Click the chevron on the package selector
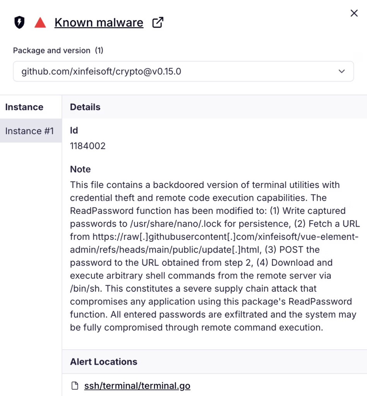Screen dimensions: 367x396 pos(341,71)
